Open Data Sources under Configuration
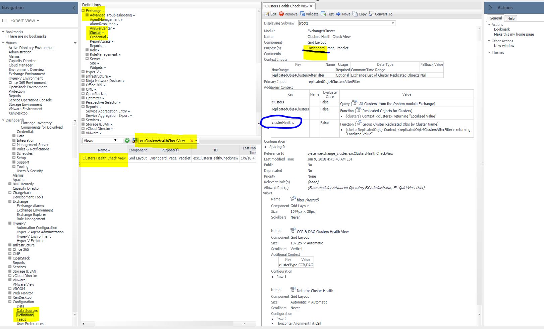This screenshot has height=329, width=544. click(27, 311)
